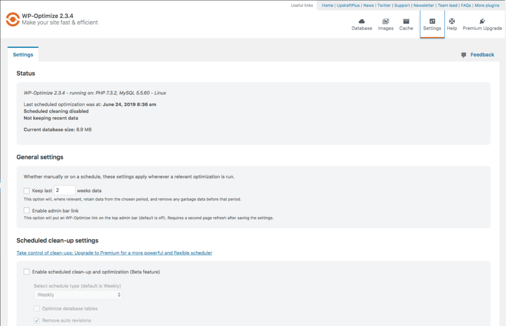506x326 pixels.
Task: Uncheck Remove auto revisions
Action: [37, 320]
